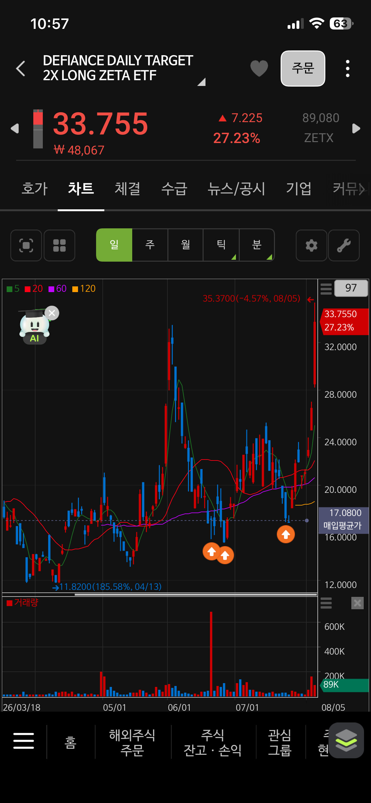Switch to the 차트 tab

(x=81, y=188)
